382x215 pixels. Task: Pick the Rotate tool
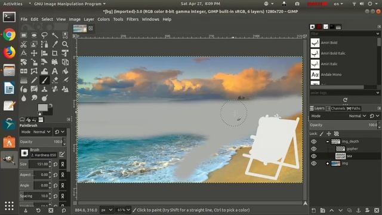coord(24,62)
